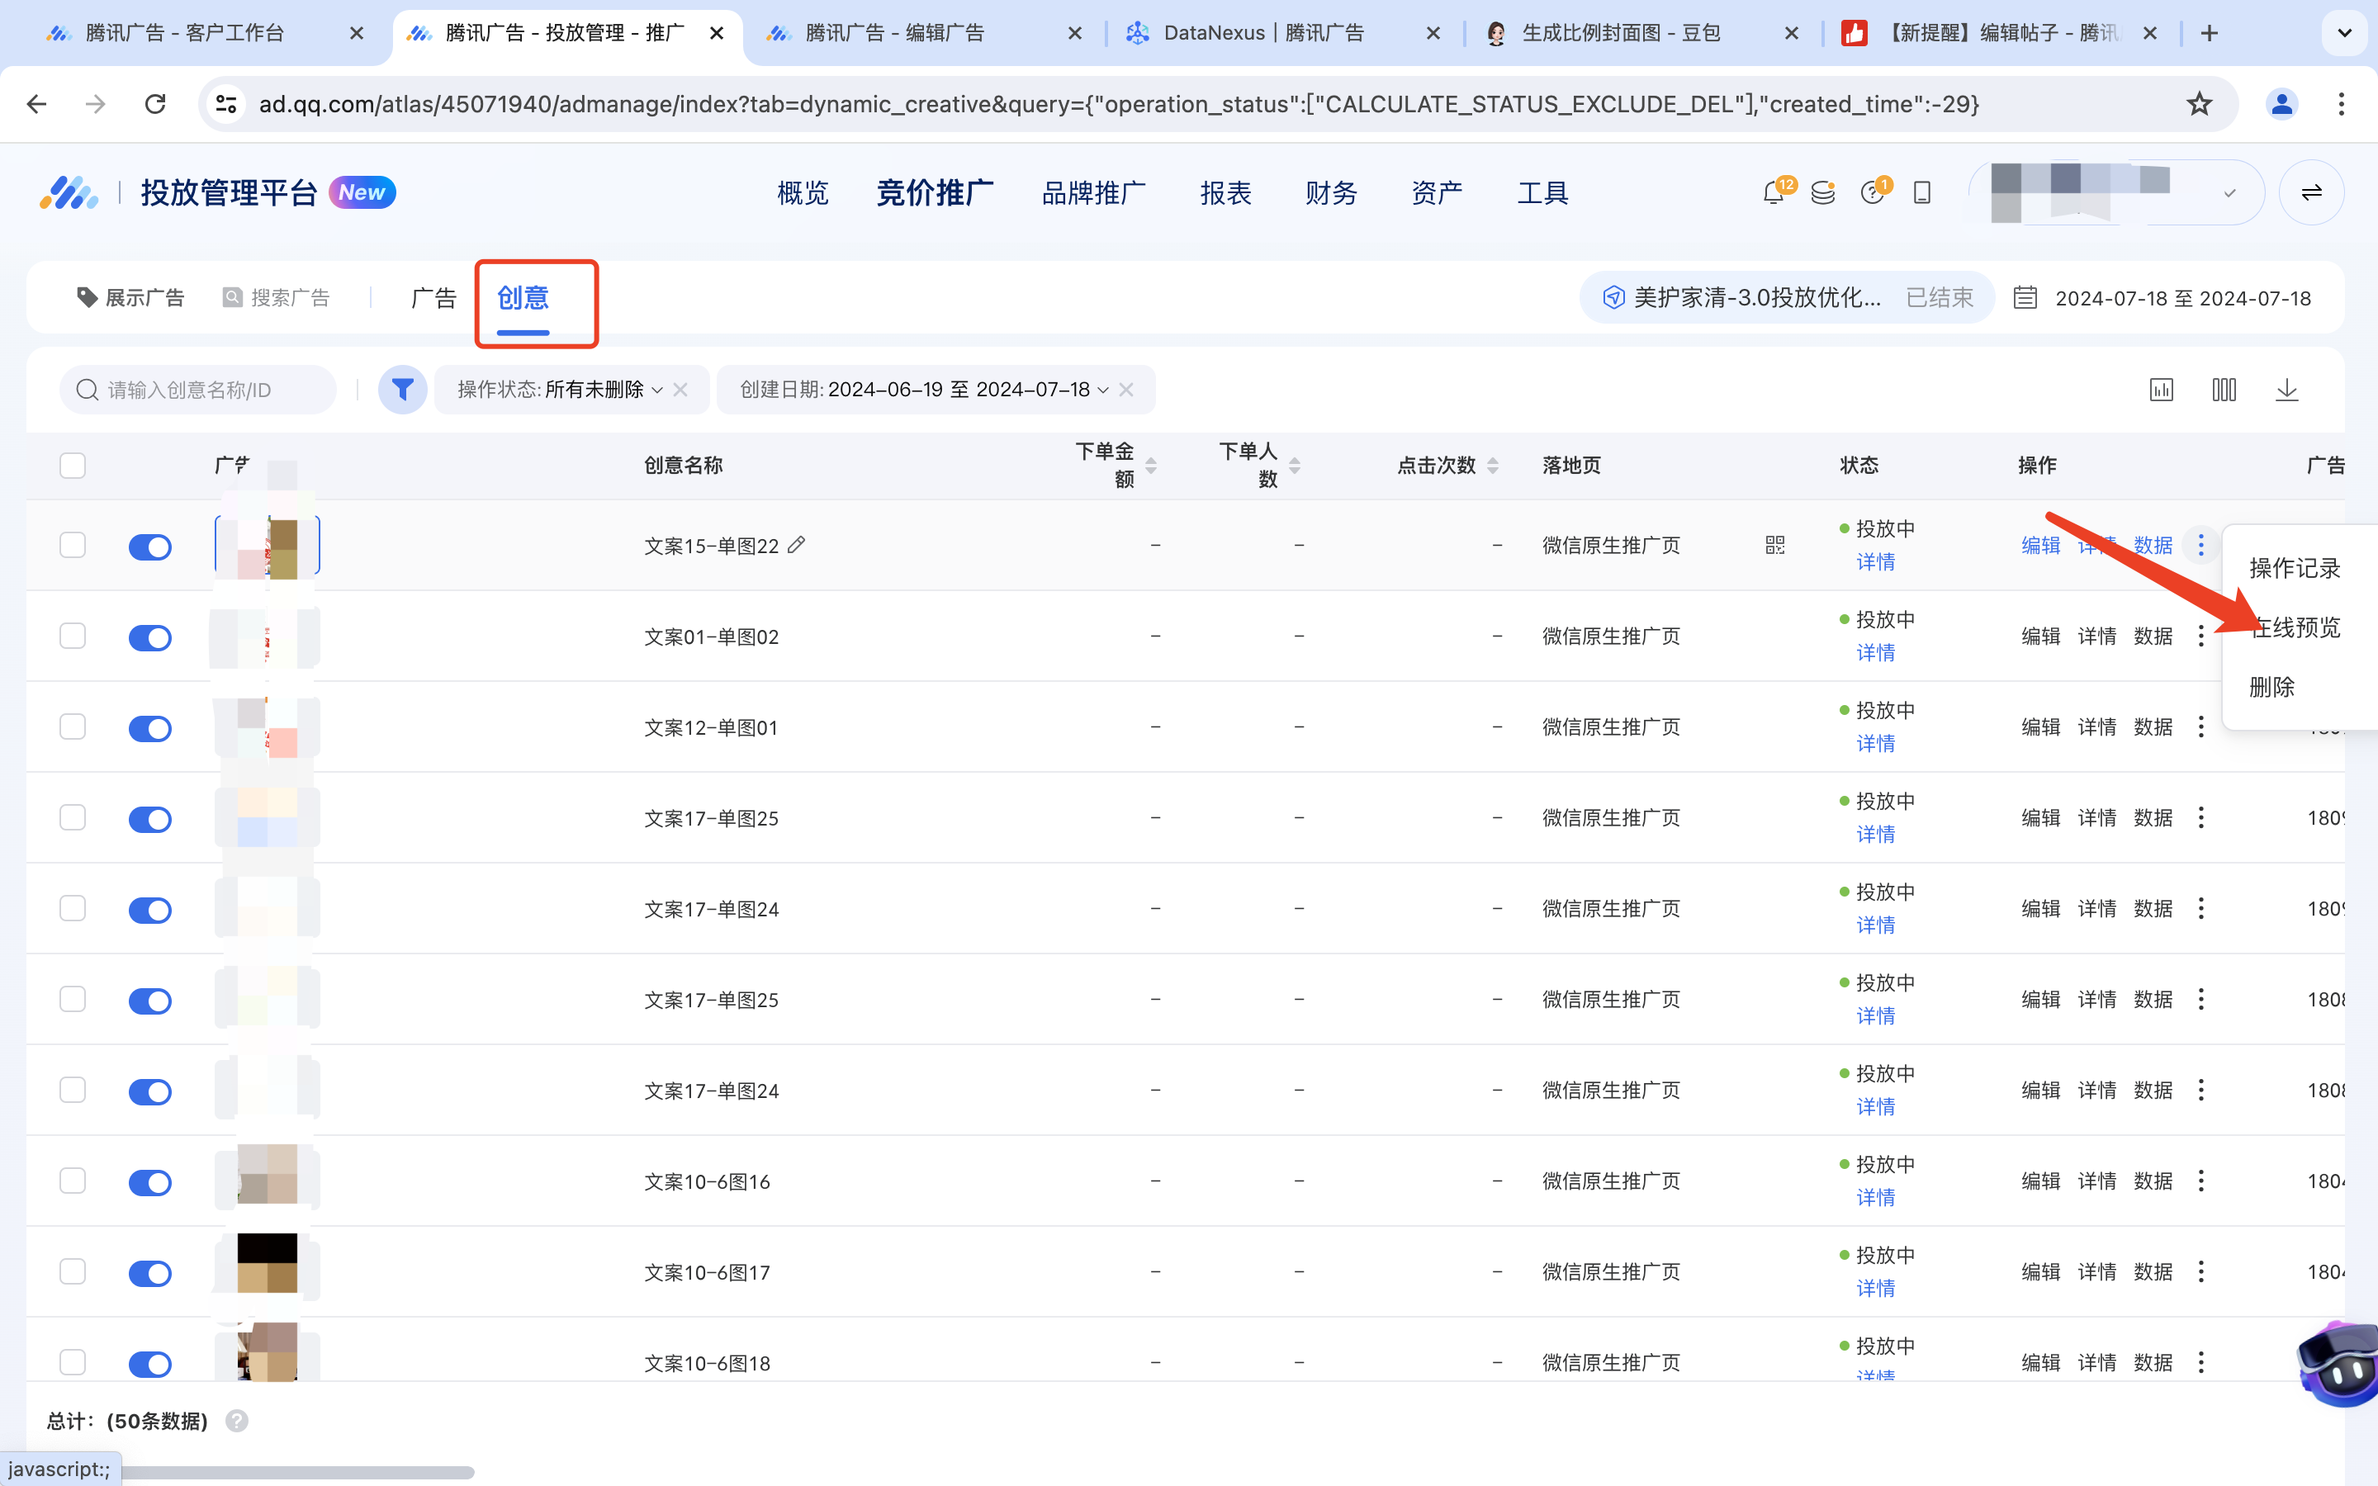Open the account selector dropdown in header
The image size is (2378, 1486).
[x=2116, y=192]
